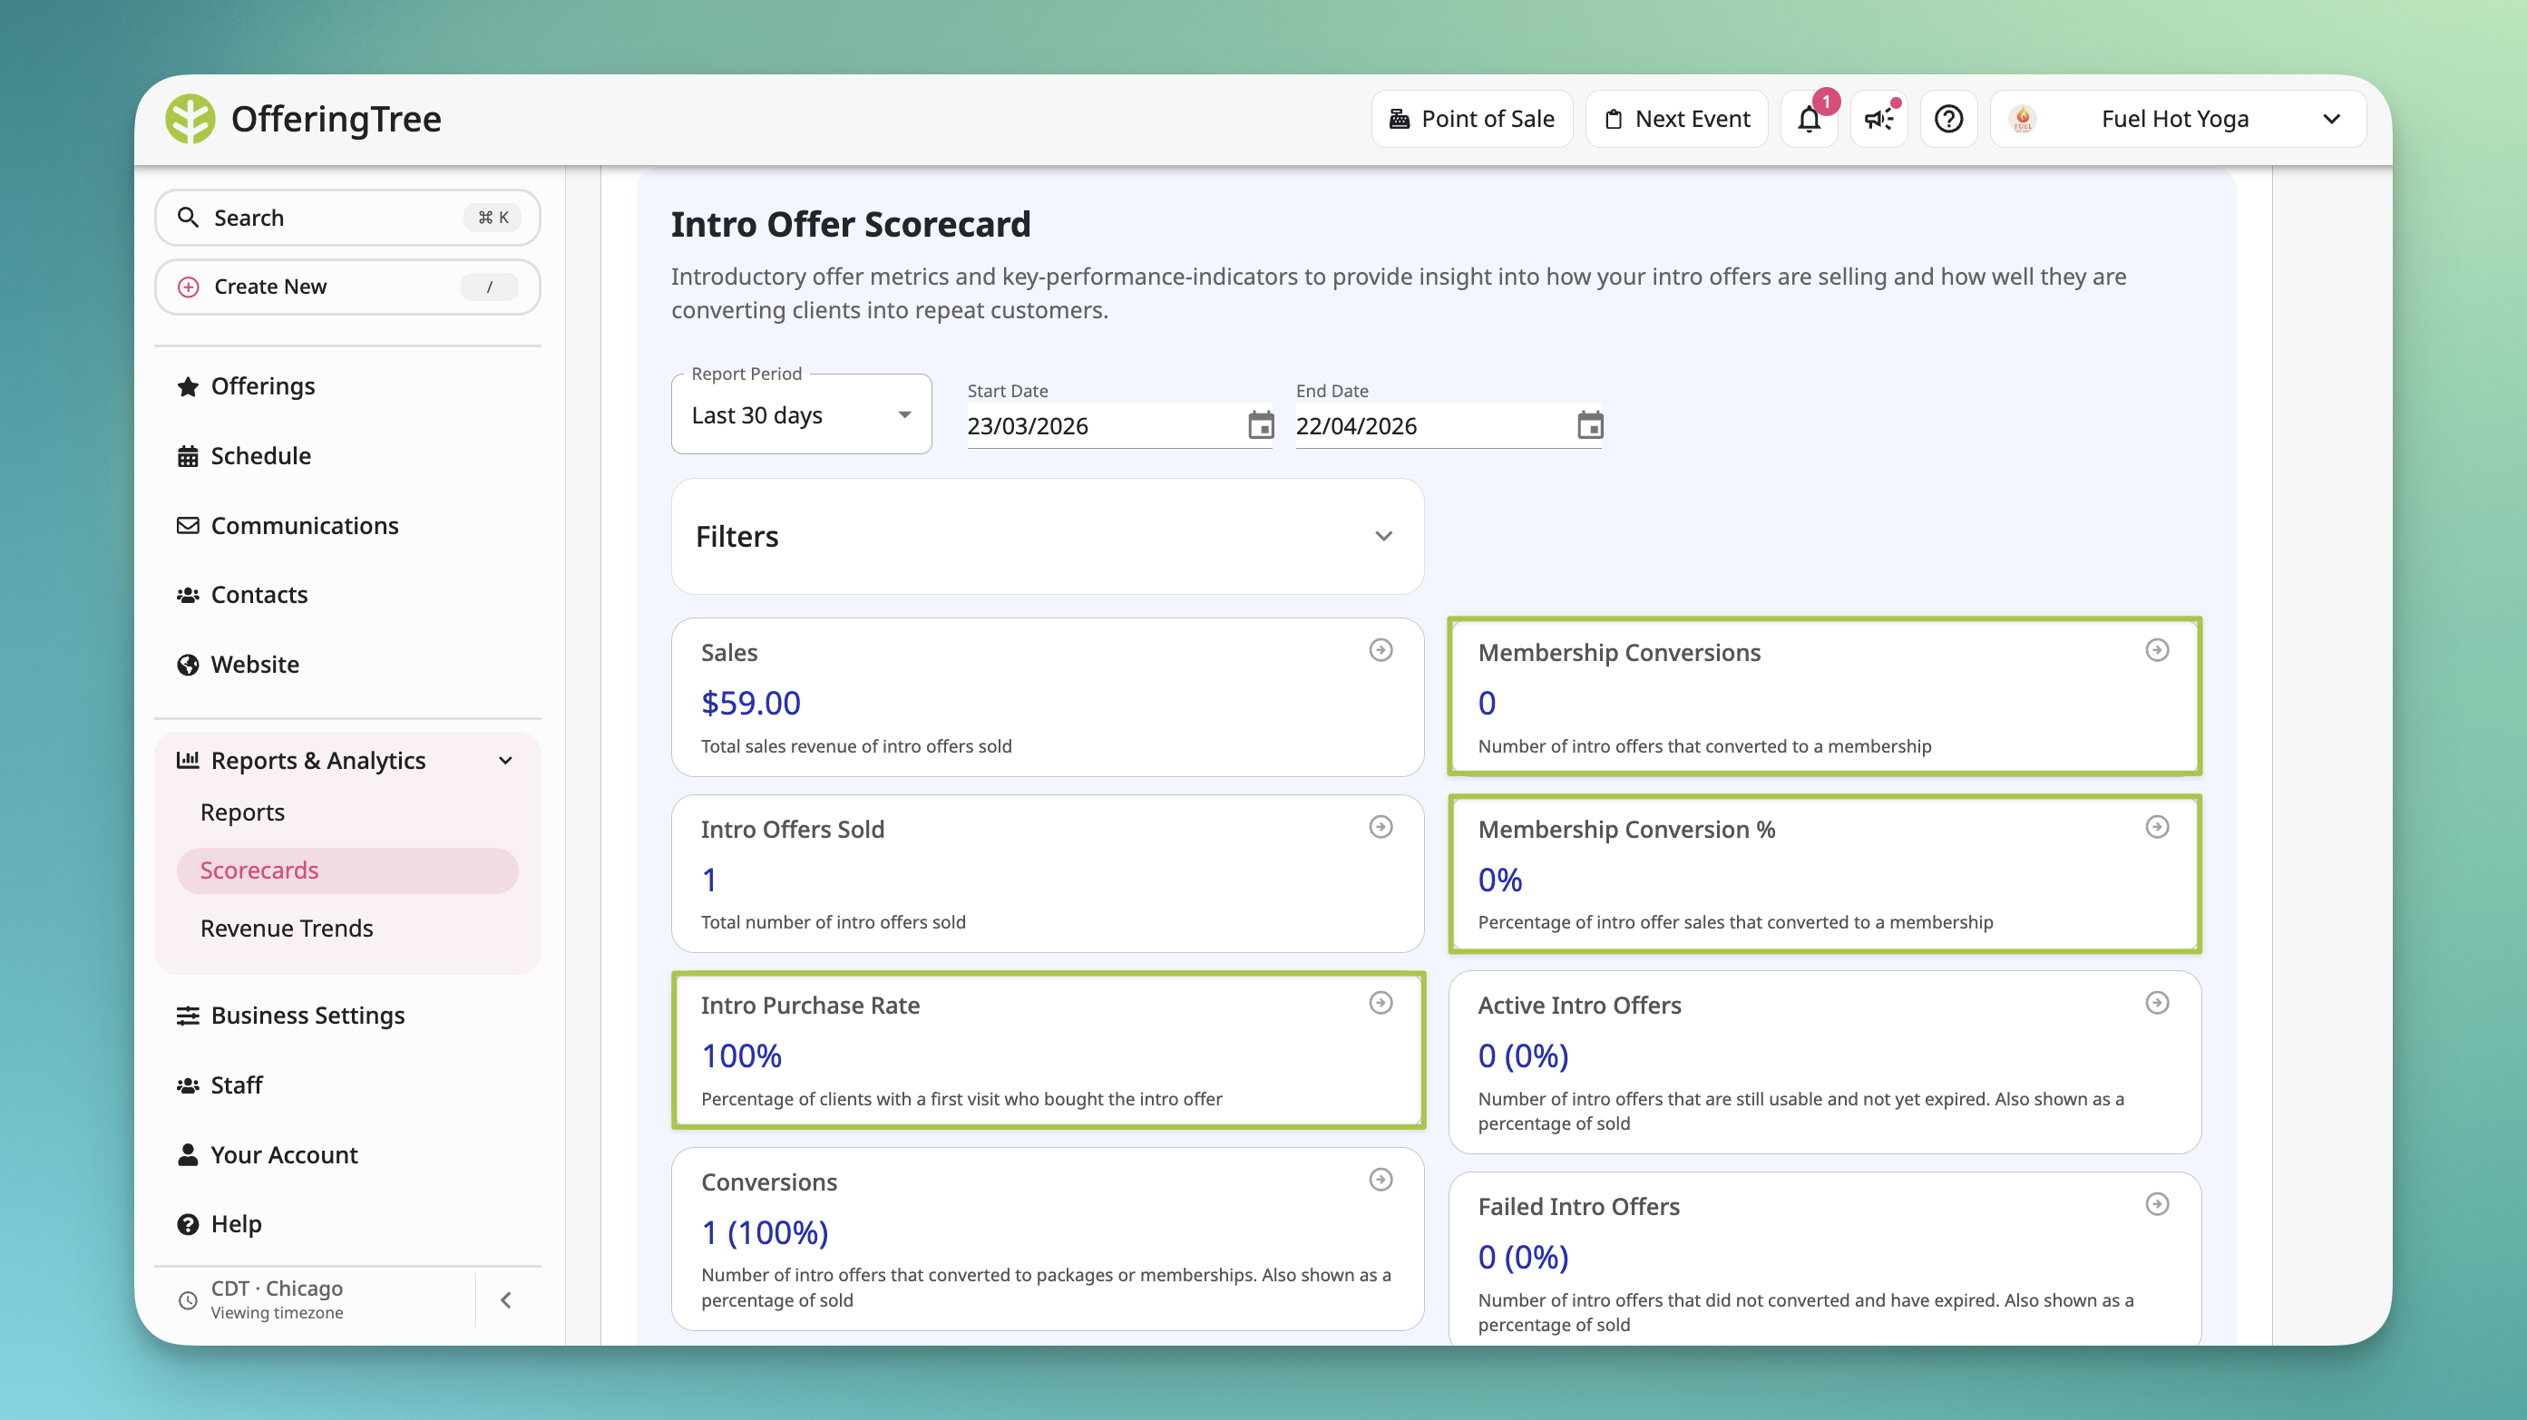Click the star icon next to Offerings

pos(188,386)
